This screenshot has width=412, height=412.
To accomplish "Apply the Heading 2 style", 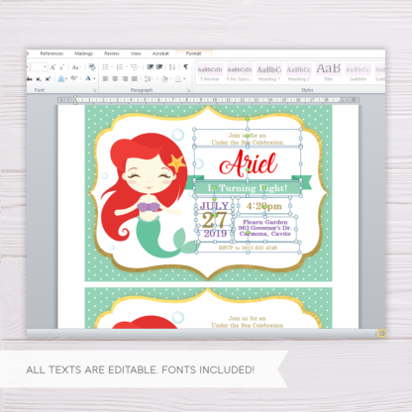I will tap(299, 73).
